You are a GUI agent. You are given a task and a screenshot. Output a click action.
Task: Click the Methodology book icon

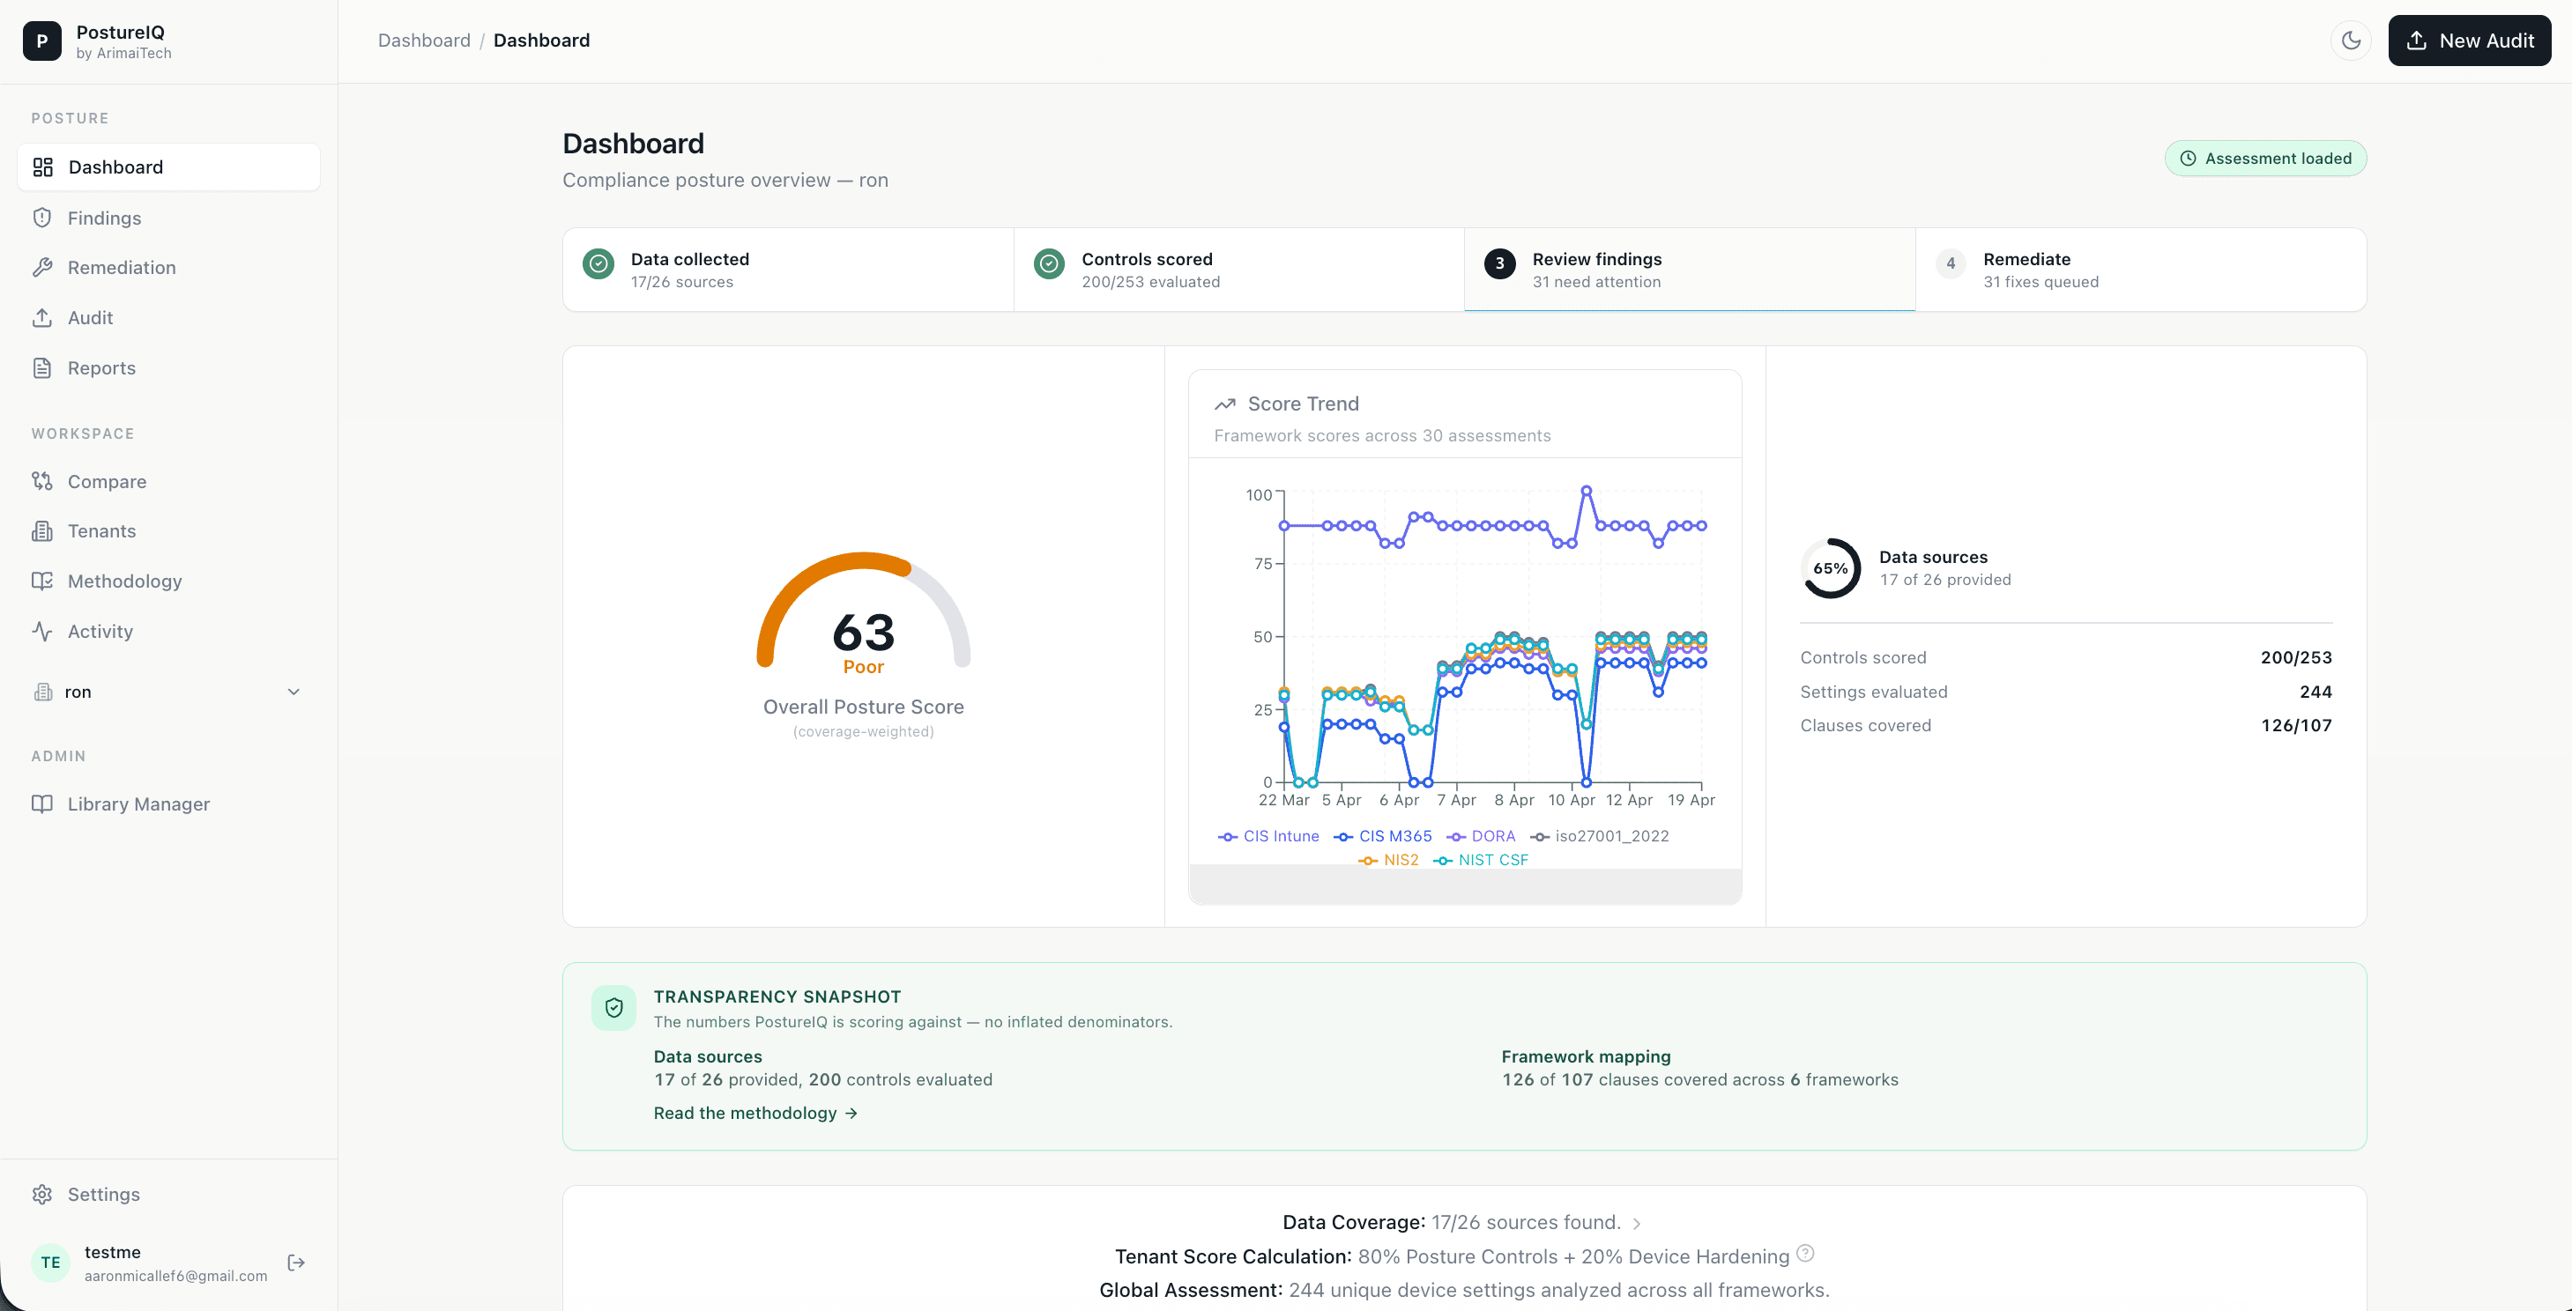(x=42, y=581)
